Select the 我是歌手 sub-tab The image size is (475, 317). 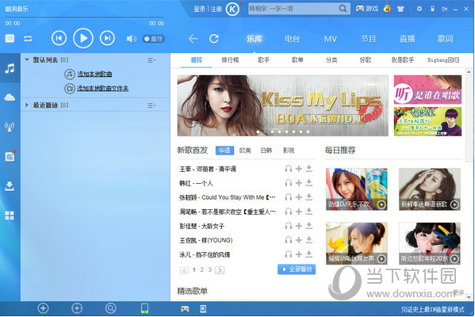point(403,60)
